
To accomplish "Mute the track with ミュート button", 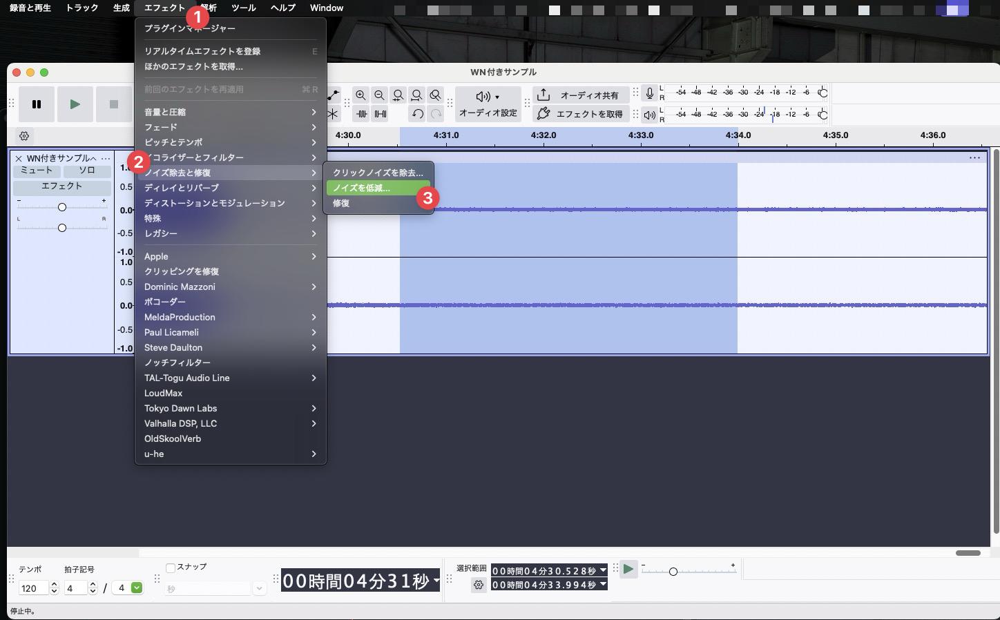I will (x=37, y=171).
